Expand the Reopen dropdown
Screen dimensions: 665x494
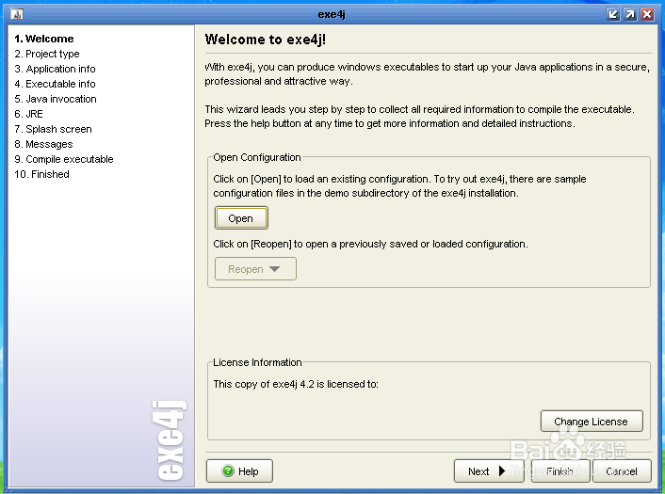(255, 269)
